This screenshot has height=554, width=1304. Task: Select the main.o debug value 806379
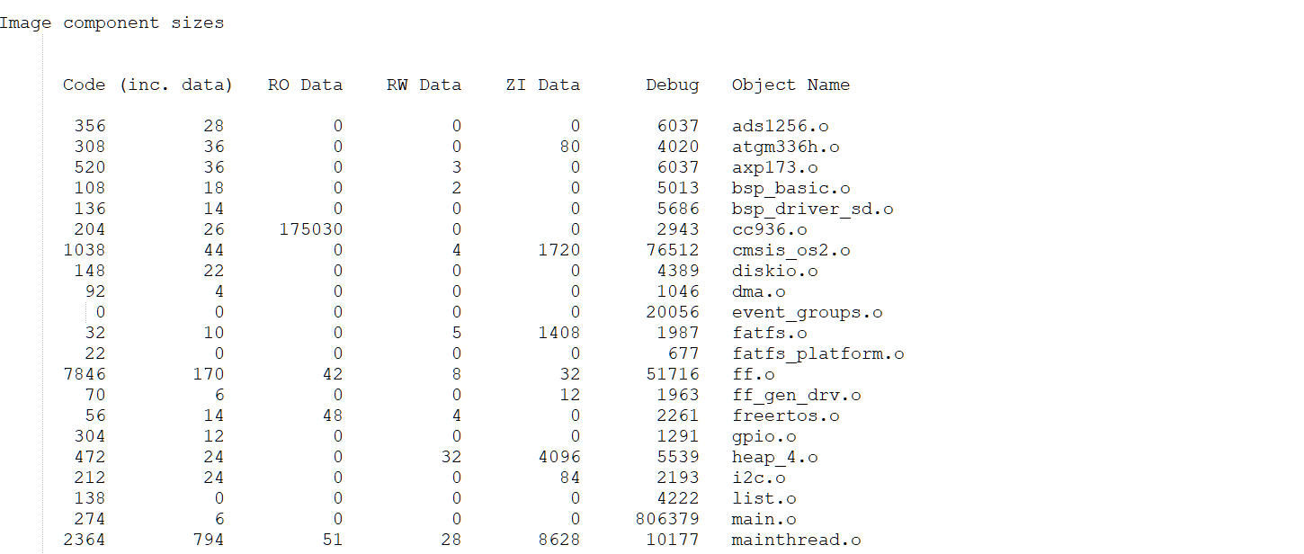pyautogui.click(x=666, y=519)
